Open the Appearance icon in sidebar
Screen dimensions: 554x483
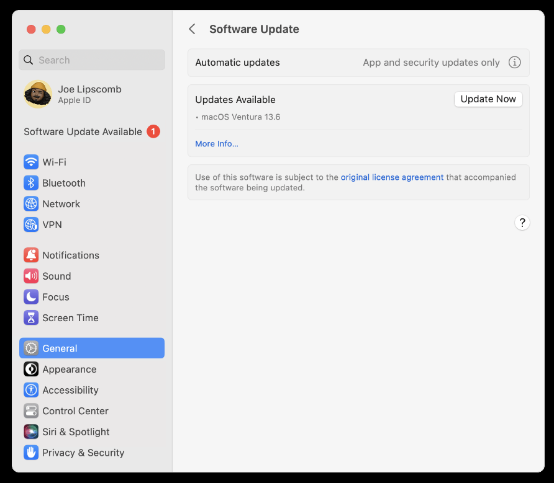point(31,369)
